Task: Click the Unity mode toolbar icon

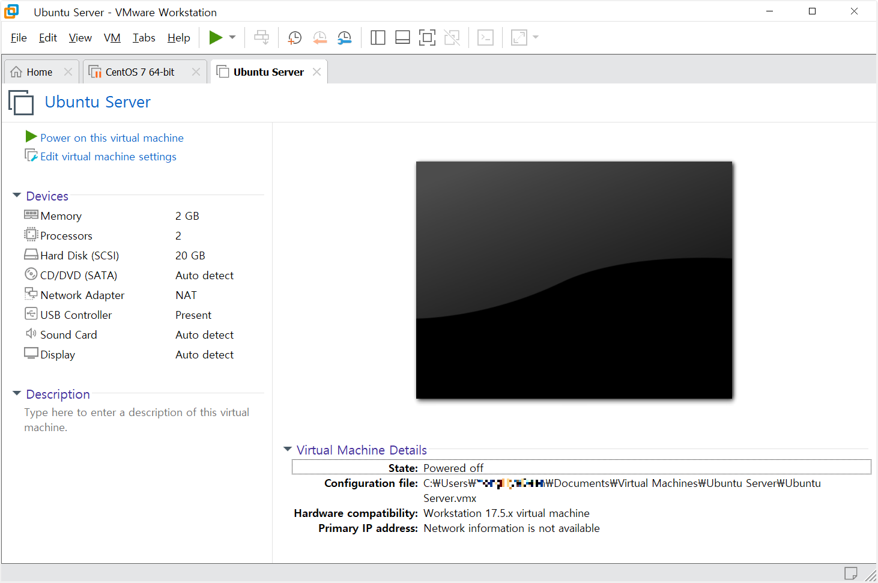Action: [x=452, y=38]
